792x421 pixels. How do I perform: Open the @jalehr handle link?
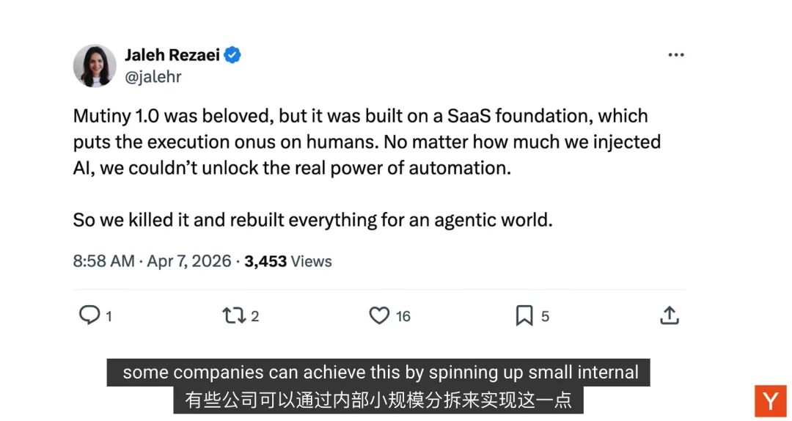(153, 76)
